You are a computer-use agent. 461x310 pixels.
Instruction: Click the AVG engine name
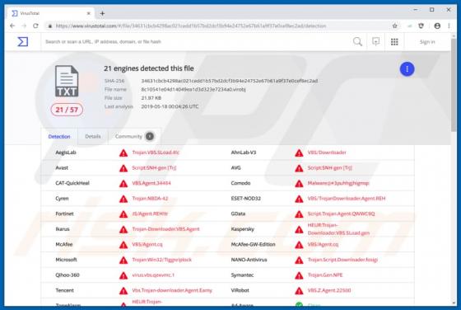(235, 168)
